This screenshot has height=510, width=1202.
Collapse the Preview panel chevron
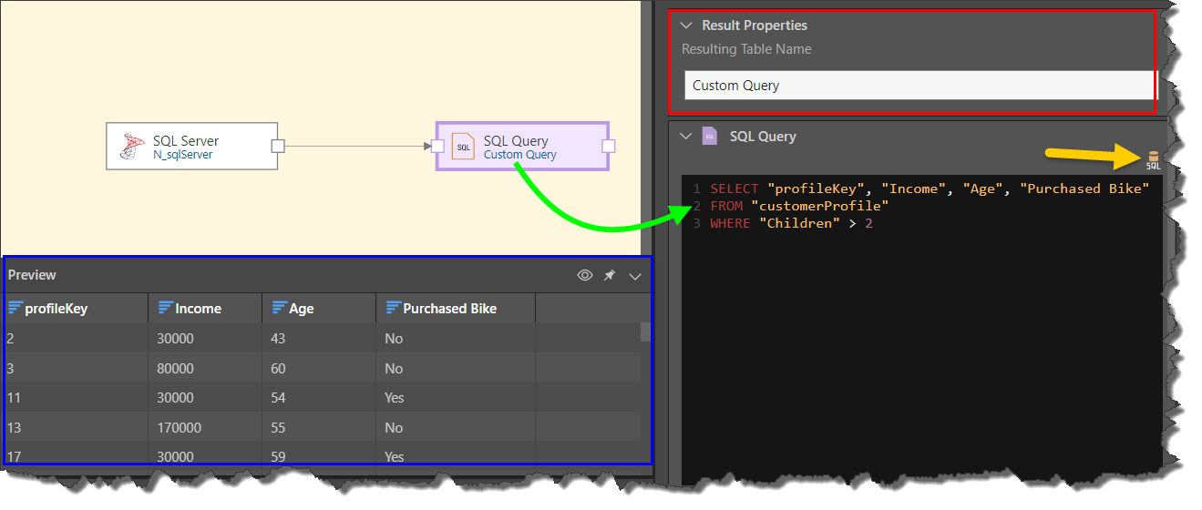[635, 276]
